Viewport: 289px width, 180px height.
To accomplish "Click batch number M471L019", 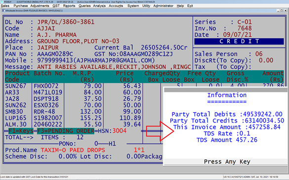I will pyautogui.click(x=48, y=92).
